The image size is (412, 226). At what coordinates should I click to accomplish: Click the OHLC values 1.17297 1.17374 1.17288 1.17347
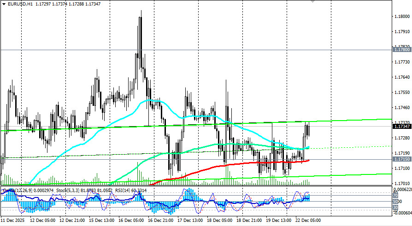coord(68,4)
